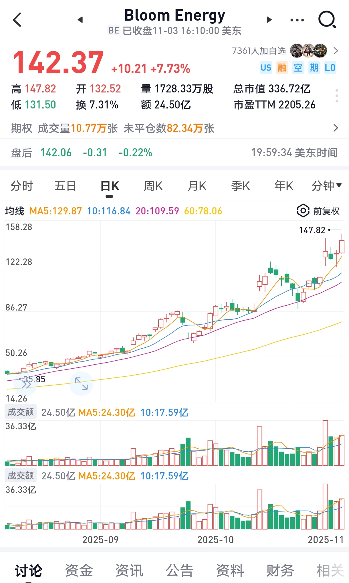Tap the Bloom Energy title
Viewport: 349px width, 583px height.
pyautogui.click(x=175, y=16)
